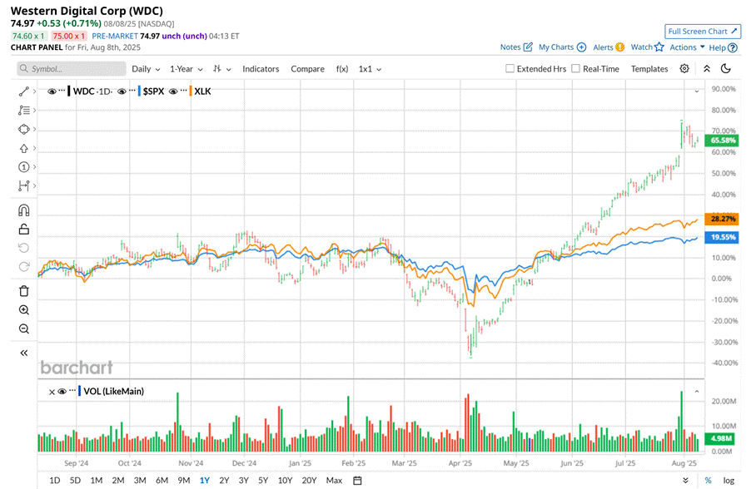Select the 1D time range
The image size is (751, 489).
pos(55,481)
